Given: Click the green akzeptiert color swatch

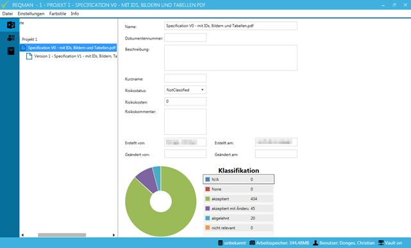Looking at the screenshot, I should (208, 199).
